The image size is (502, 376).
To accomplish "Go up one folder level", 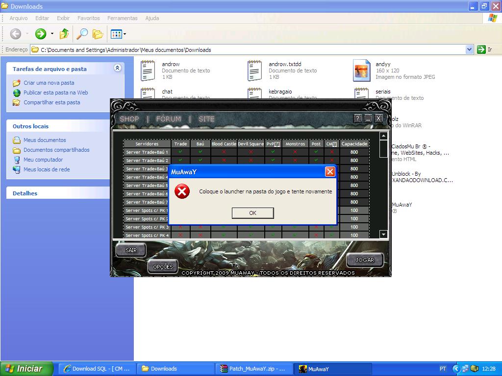I will (x=64, y=34).
